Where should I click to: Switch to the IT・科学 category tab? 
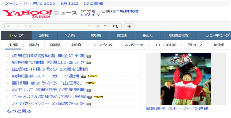click(x=165, y=45)
